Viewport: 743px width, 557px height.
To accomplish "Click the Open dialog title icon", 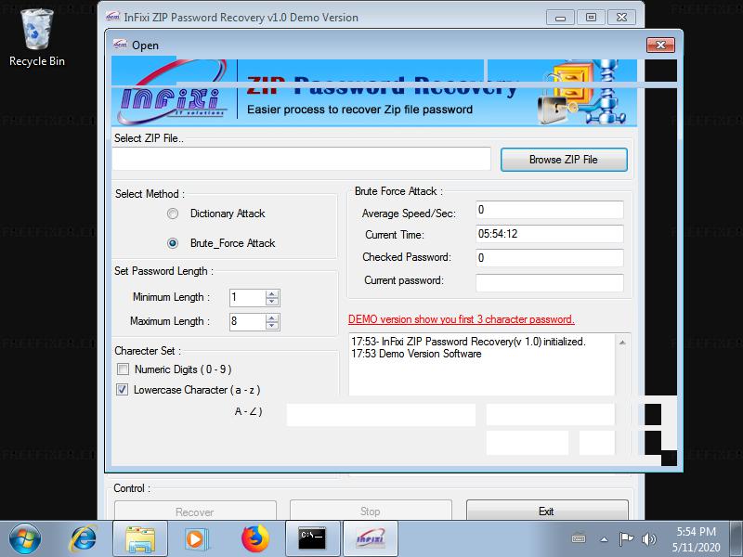I will pos(120,45).
